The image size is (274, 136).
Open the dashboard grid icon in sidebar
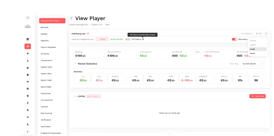[28, 39]
